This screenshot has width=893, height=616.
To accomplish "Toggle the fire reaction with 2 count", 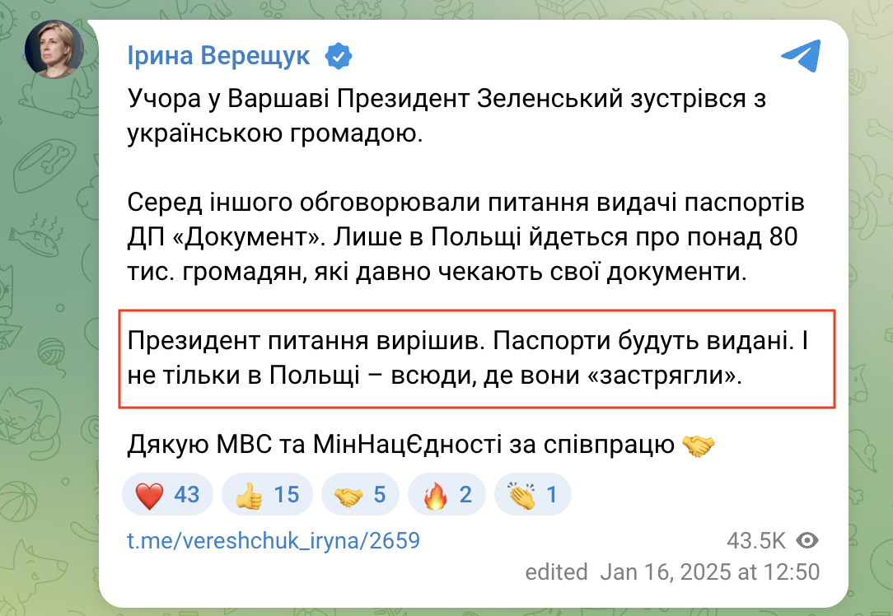I will tap(446, 494).
